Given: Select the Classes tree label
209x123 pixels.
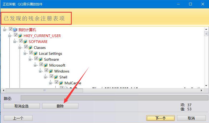Looking at the screenshot, I should (40, 48).
